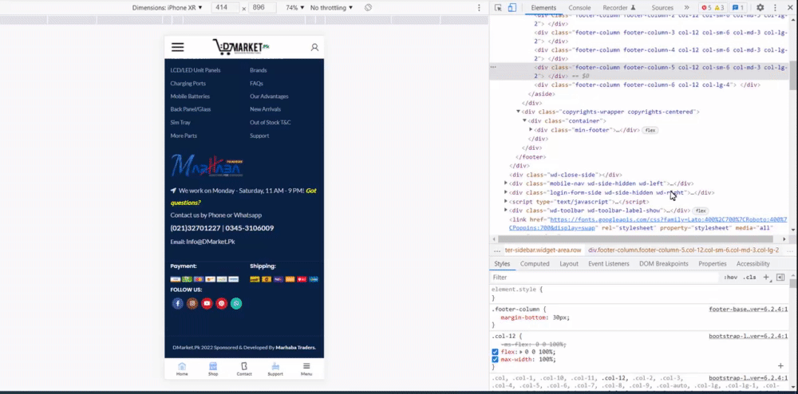Screen dimensions: 798x394
Task: Click the rotate screen icon
Action: (x=369, y=8)
